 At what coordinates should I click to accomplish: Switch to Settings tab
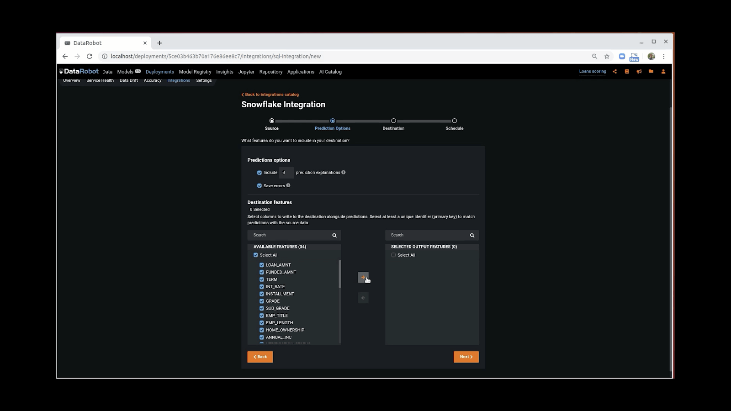(204, 80)
